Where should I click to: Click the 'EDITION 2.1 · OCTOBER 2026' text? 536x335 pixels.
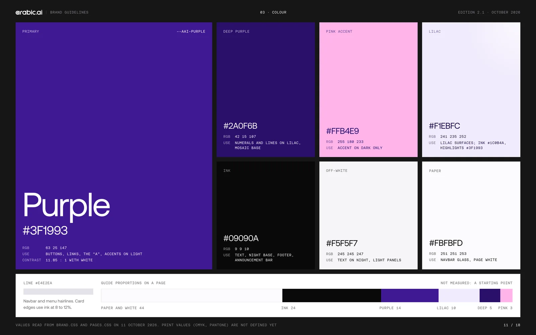pyautogui.click(x=489, y=12)
